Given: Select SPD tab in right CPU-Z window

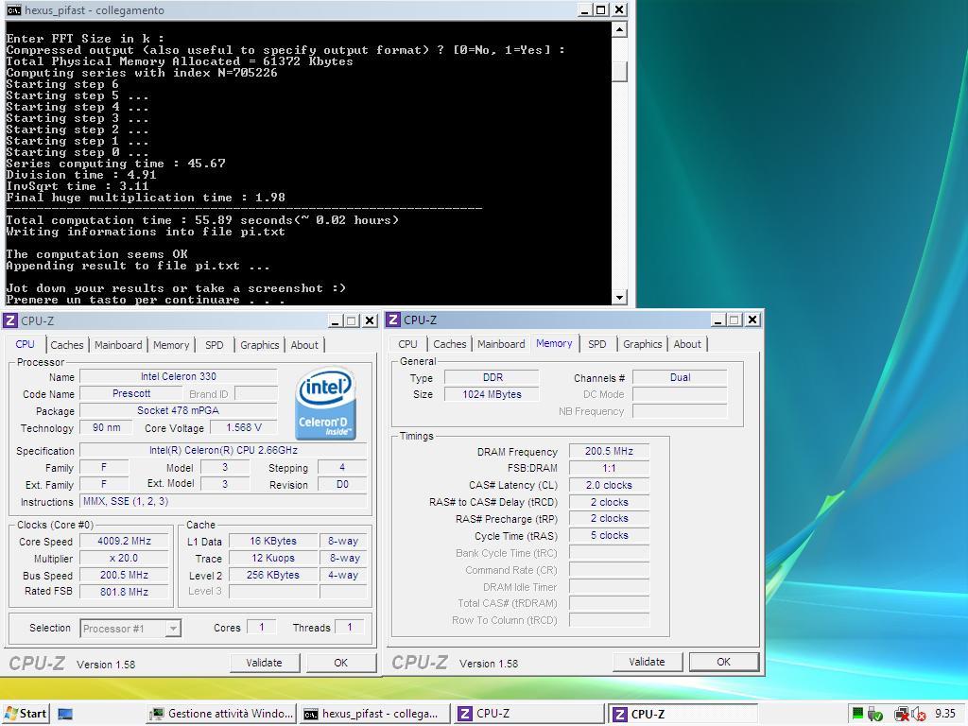Looking at the screenshot, I should click(597, 344).
